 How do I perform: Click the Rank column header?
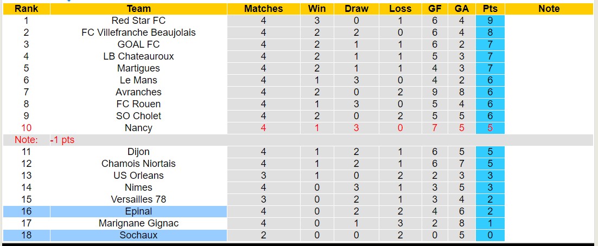point(26,9)
